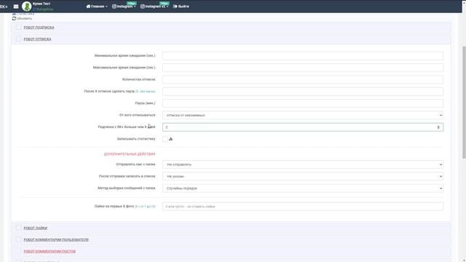Enable the Робот отписка checkbox
The image size is (466, 262).
click(x=18, y=39)
